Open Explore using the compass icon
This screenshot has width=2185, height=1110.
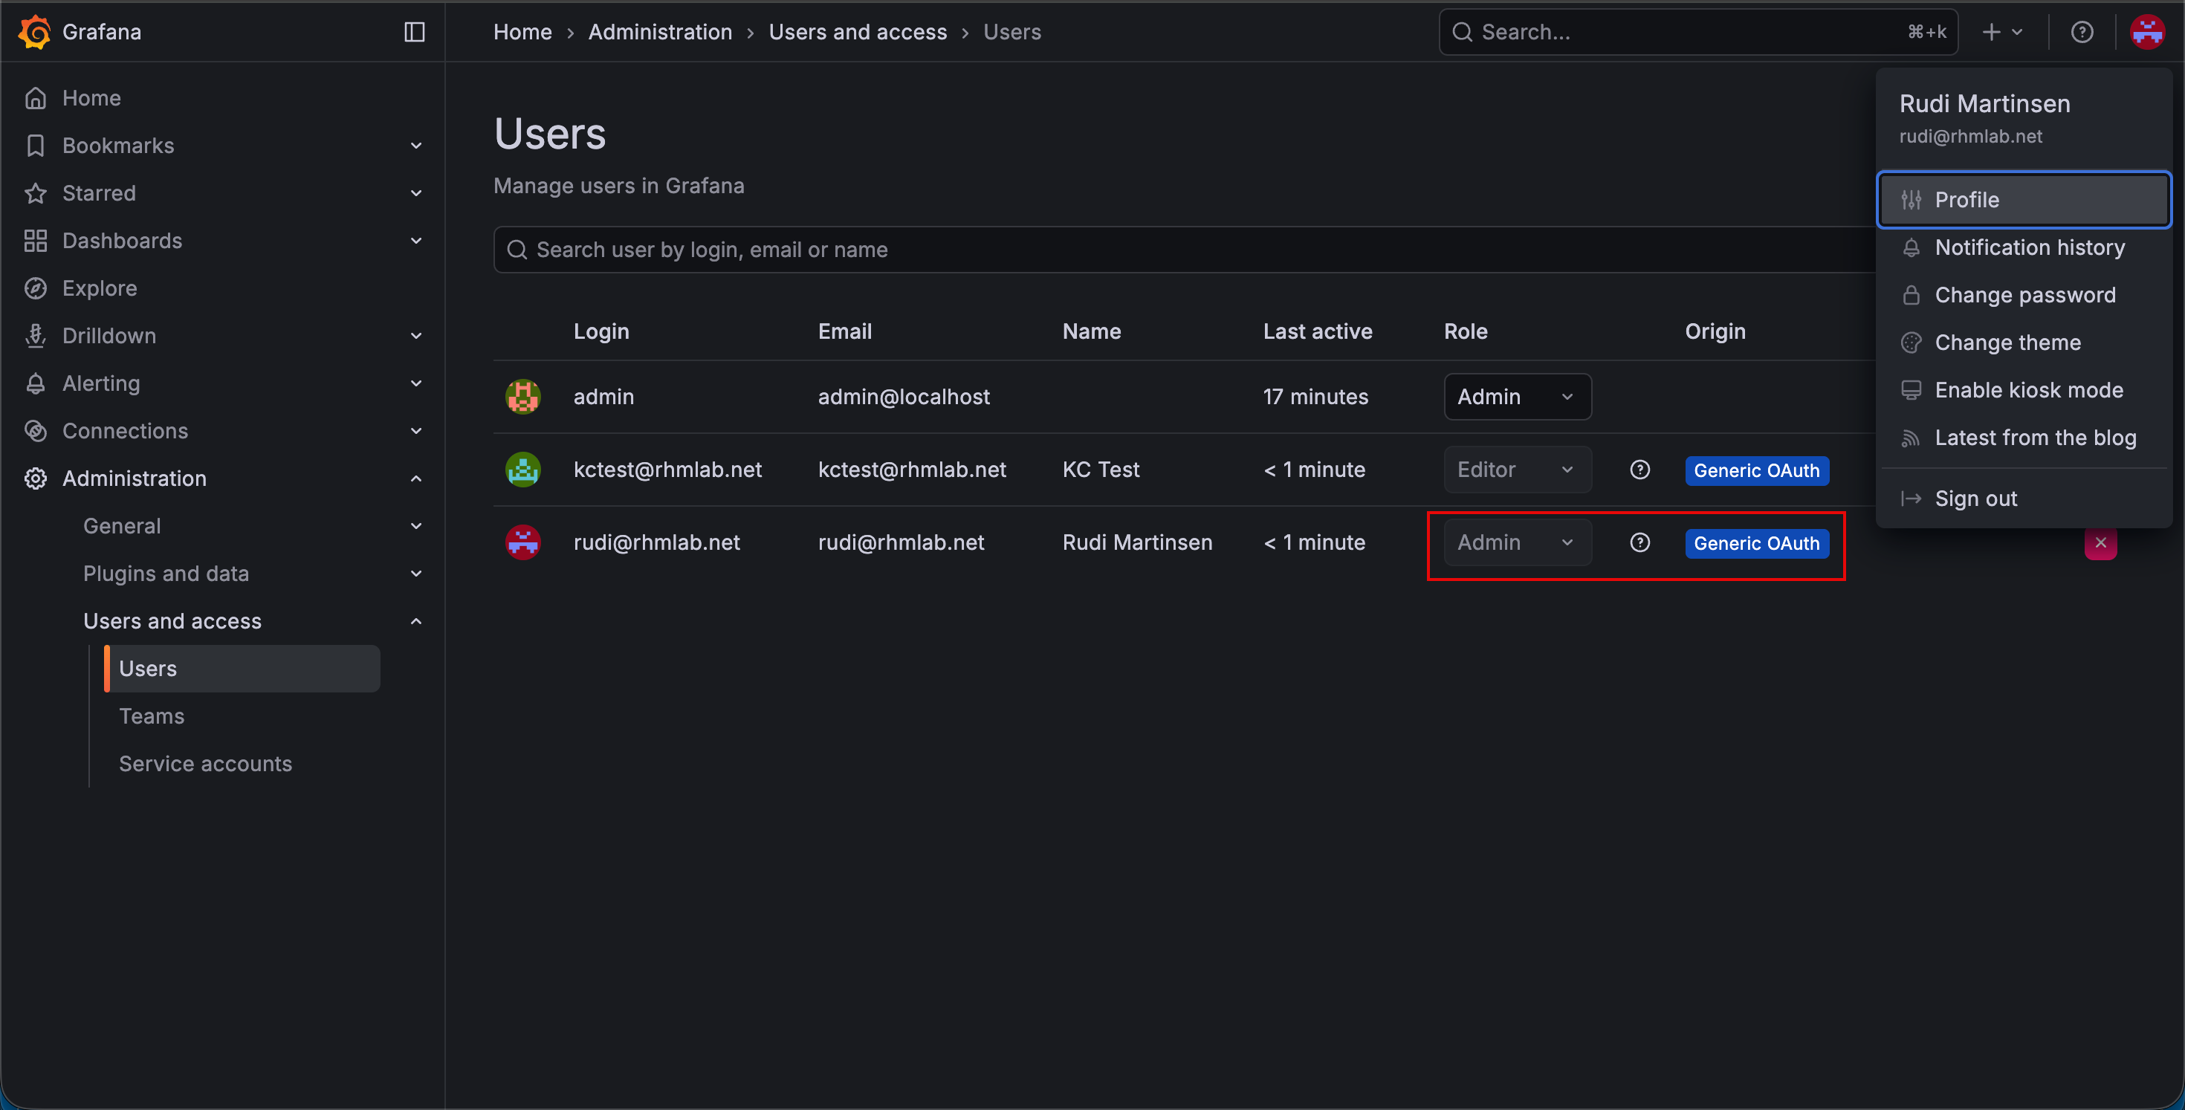point(35,288)
